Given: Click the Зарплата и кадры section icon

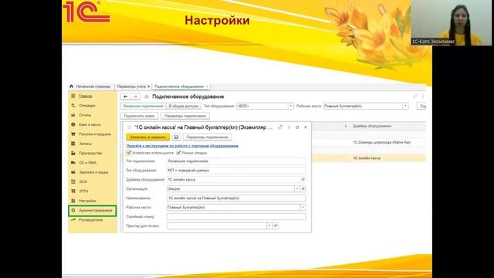Looking at the screenshot, I should click(73, 172).
